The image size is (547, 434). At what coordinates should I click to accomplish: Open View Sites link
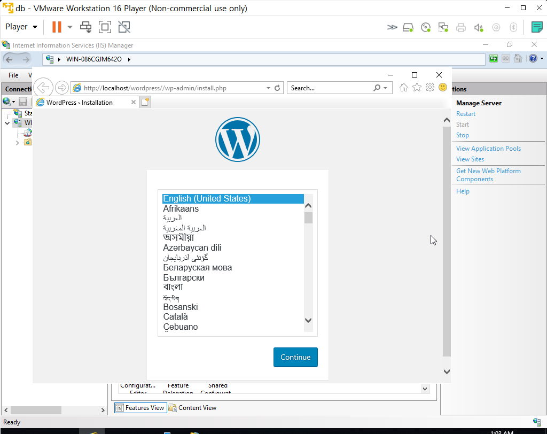click(x=470, y=159)
